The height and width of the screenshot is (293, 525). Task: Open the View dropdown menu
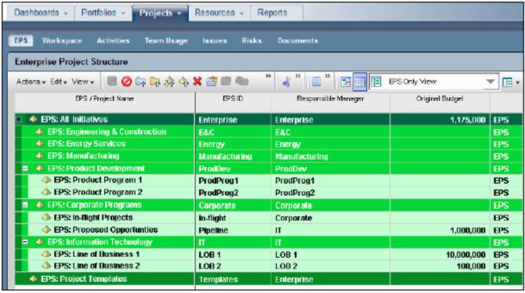click(x=83, y=81)
